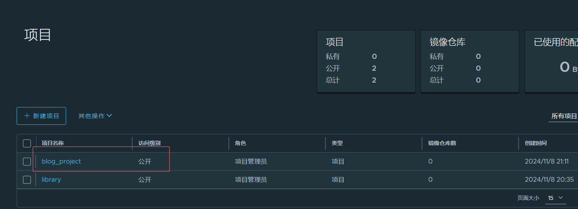Open the blog_project project link
This screenshot has width=578, height=209.
tap(61, 161)
